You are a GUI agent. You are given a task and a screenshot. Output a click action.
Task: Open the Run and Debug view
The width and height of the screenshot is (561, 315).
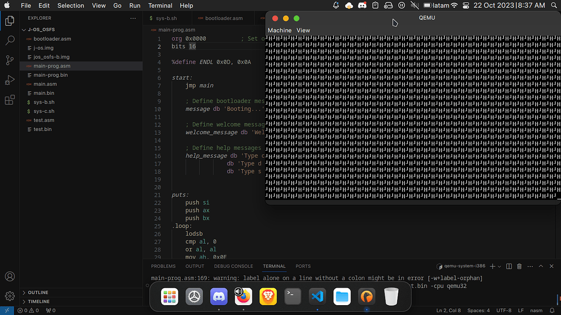coord(10,80)
